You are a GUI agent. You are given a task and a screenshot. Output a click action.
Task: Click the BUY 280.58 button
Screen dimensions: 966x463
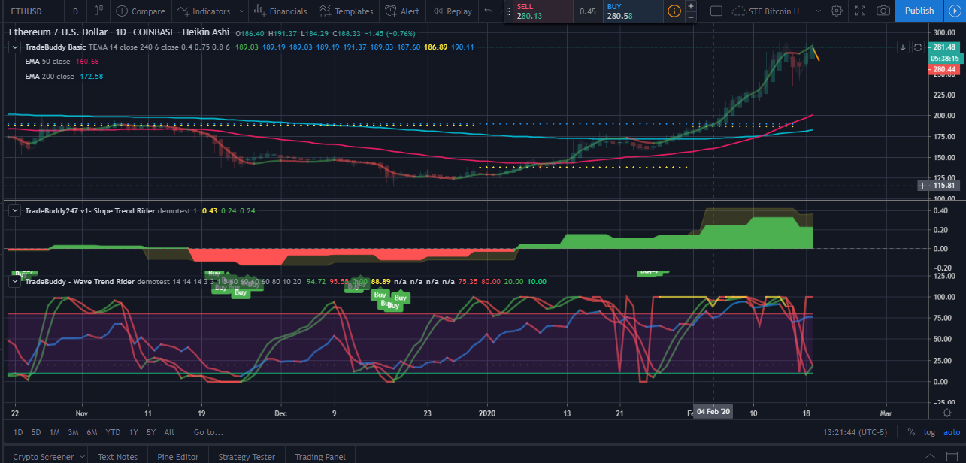[634, 11]
